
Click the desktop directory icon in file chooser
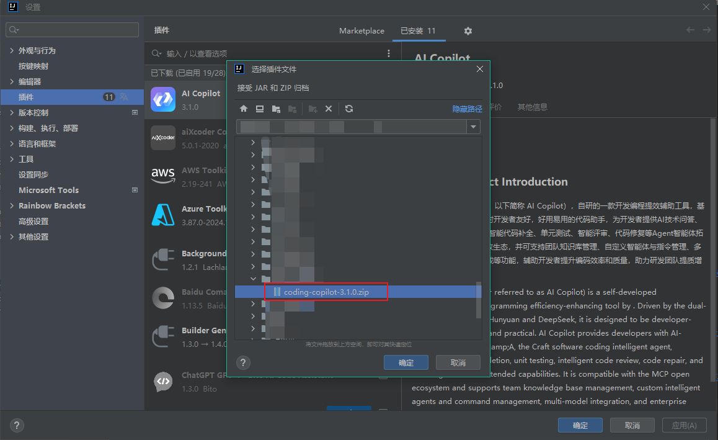click(x=260, y=109)
